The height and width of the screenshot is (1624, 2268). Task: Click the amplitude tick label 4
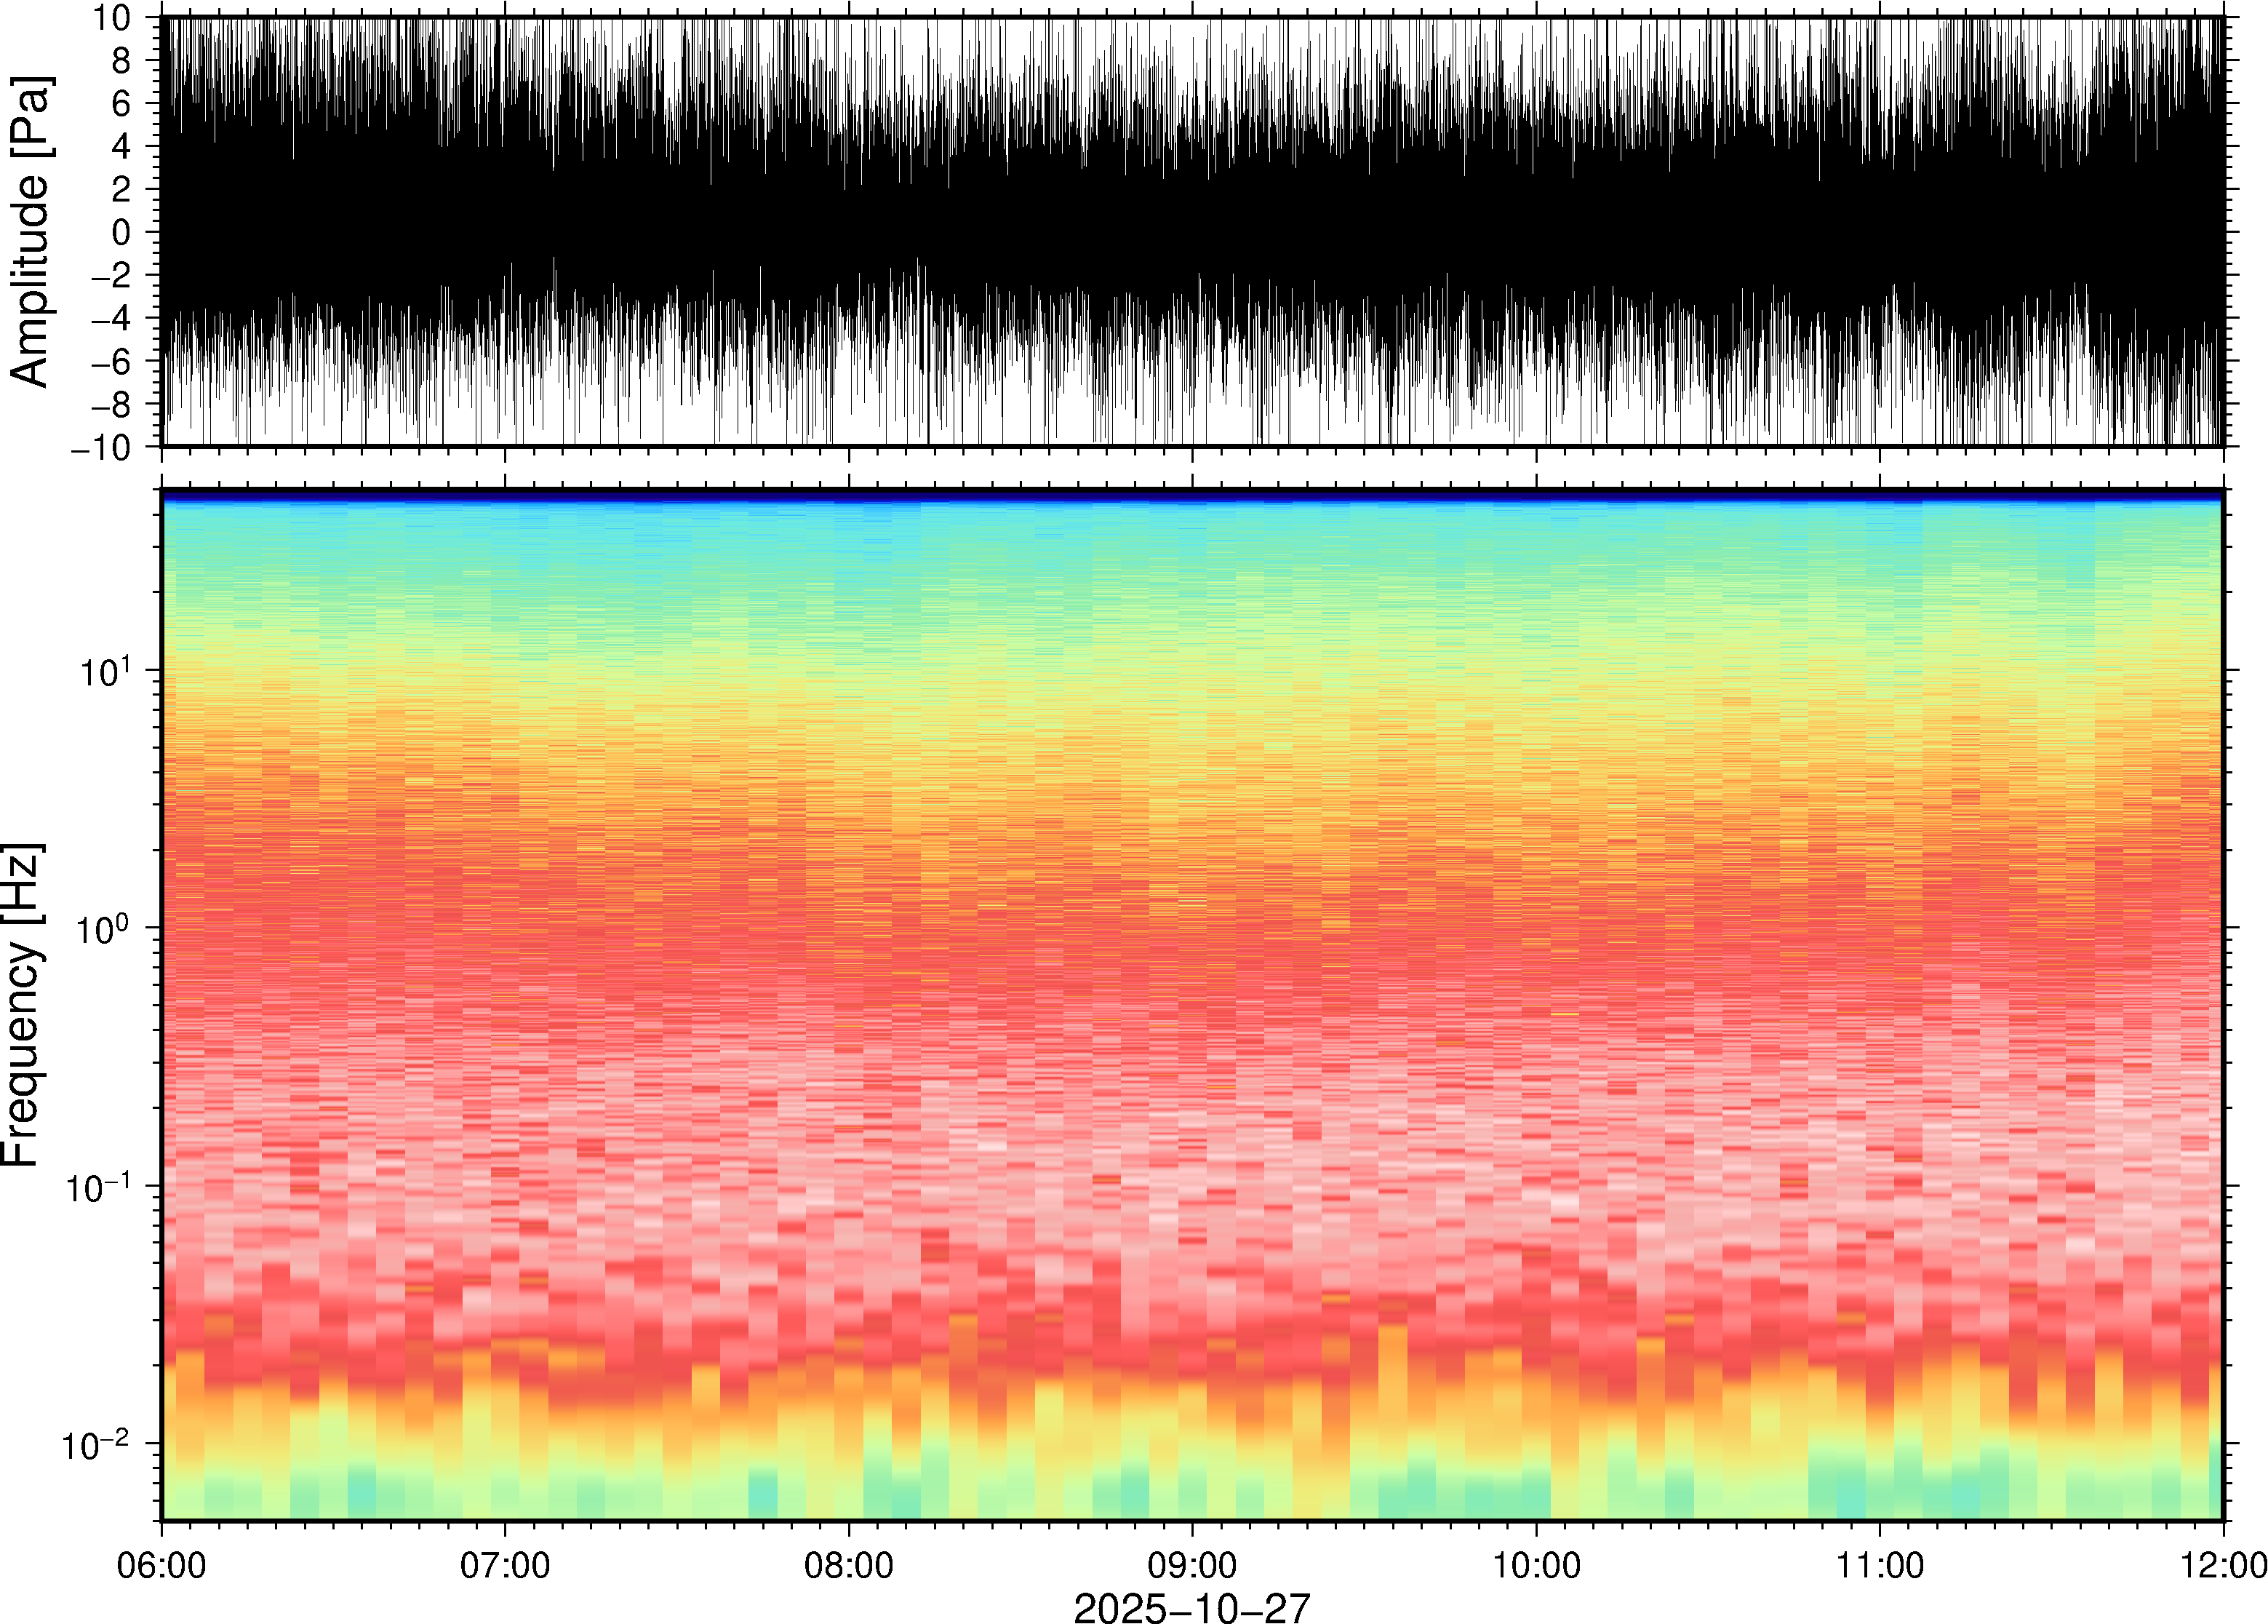pyautogui.click(x=122, y=146)
